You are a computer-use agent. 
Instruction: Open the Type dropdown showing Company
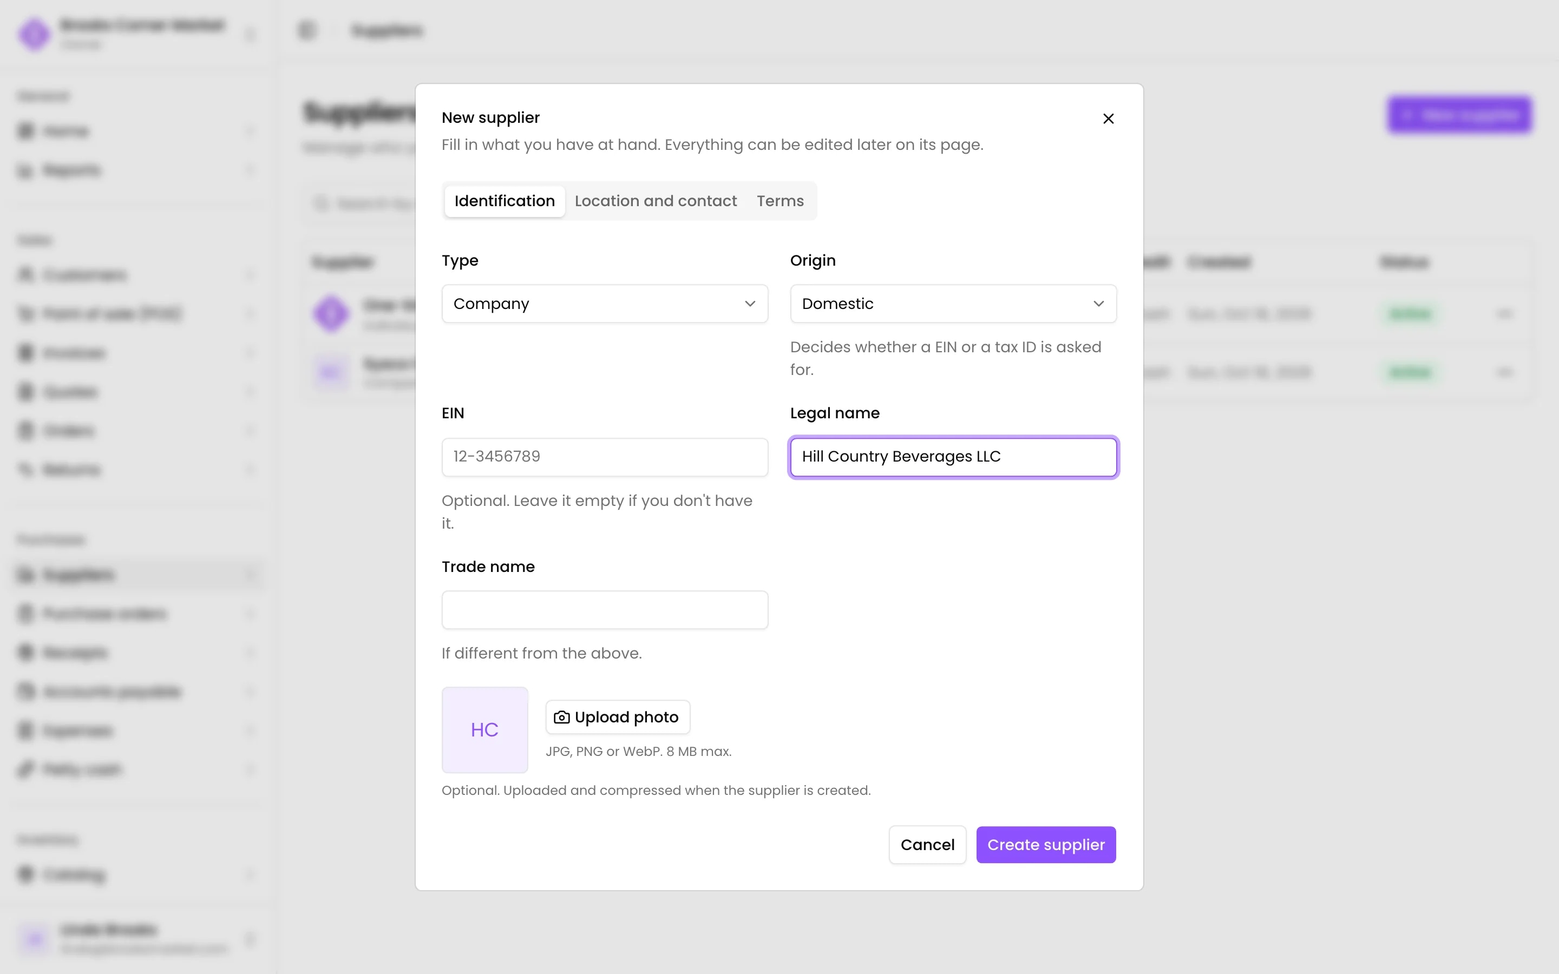pos(604,304)
